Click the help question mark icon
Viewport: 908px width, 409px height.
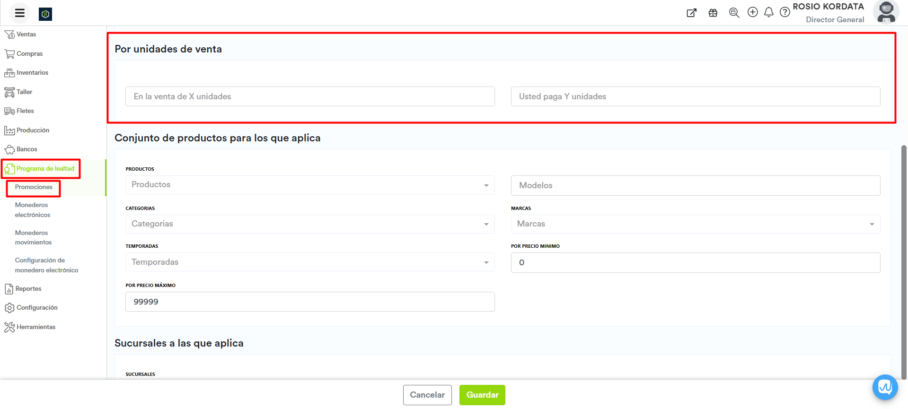(x=785, y=12)
